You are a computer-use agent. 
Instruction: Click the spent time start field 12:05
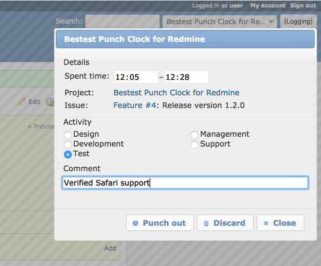click(136, 77)
